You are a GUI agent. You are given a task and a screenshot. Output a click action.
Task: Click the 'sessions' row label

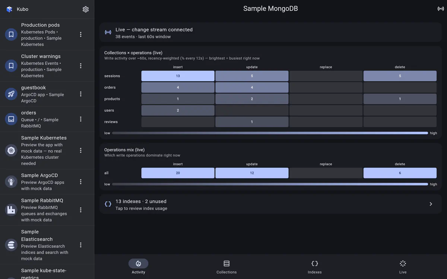click(x=112, y=76)
